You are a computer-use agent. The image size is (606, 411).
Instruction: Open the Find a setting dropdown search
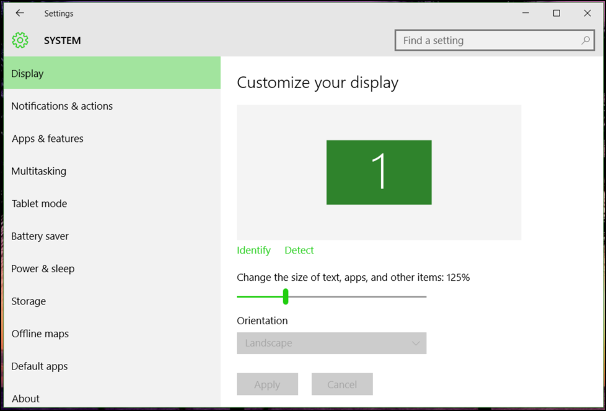click(x=494, y=40)
